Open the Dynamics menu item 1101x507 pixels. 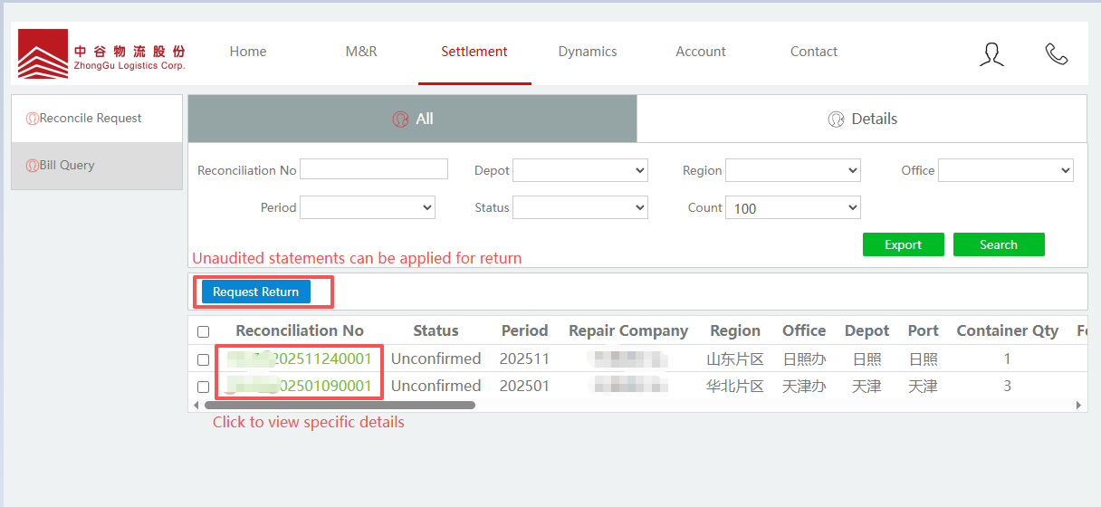click(x=588, y=52)
